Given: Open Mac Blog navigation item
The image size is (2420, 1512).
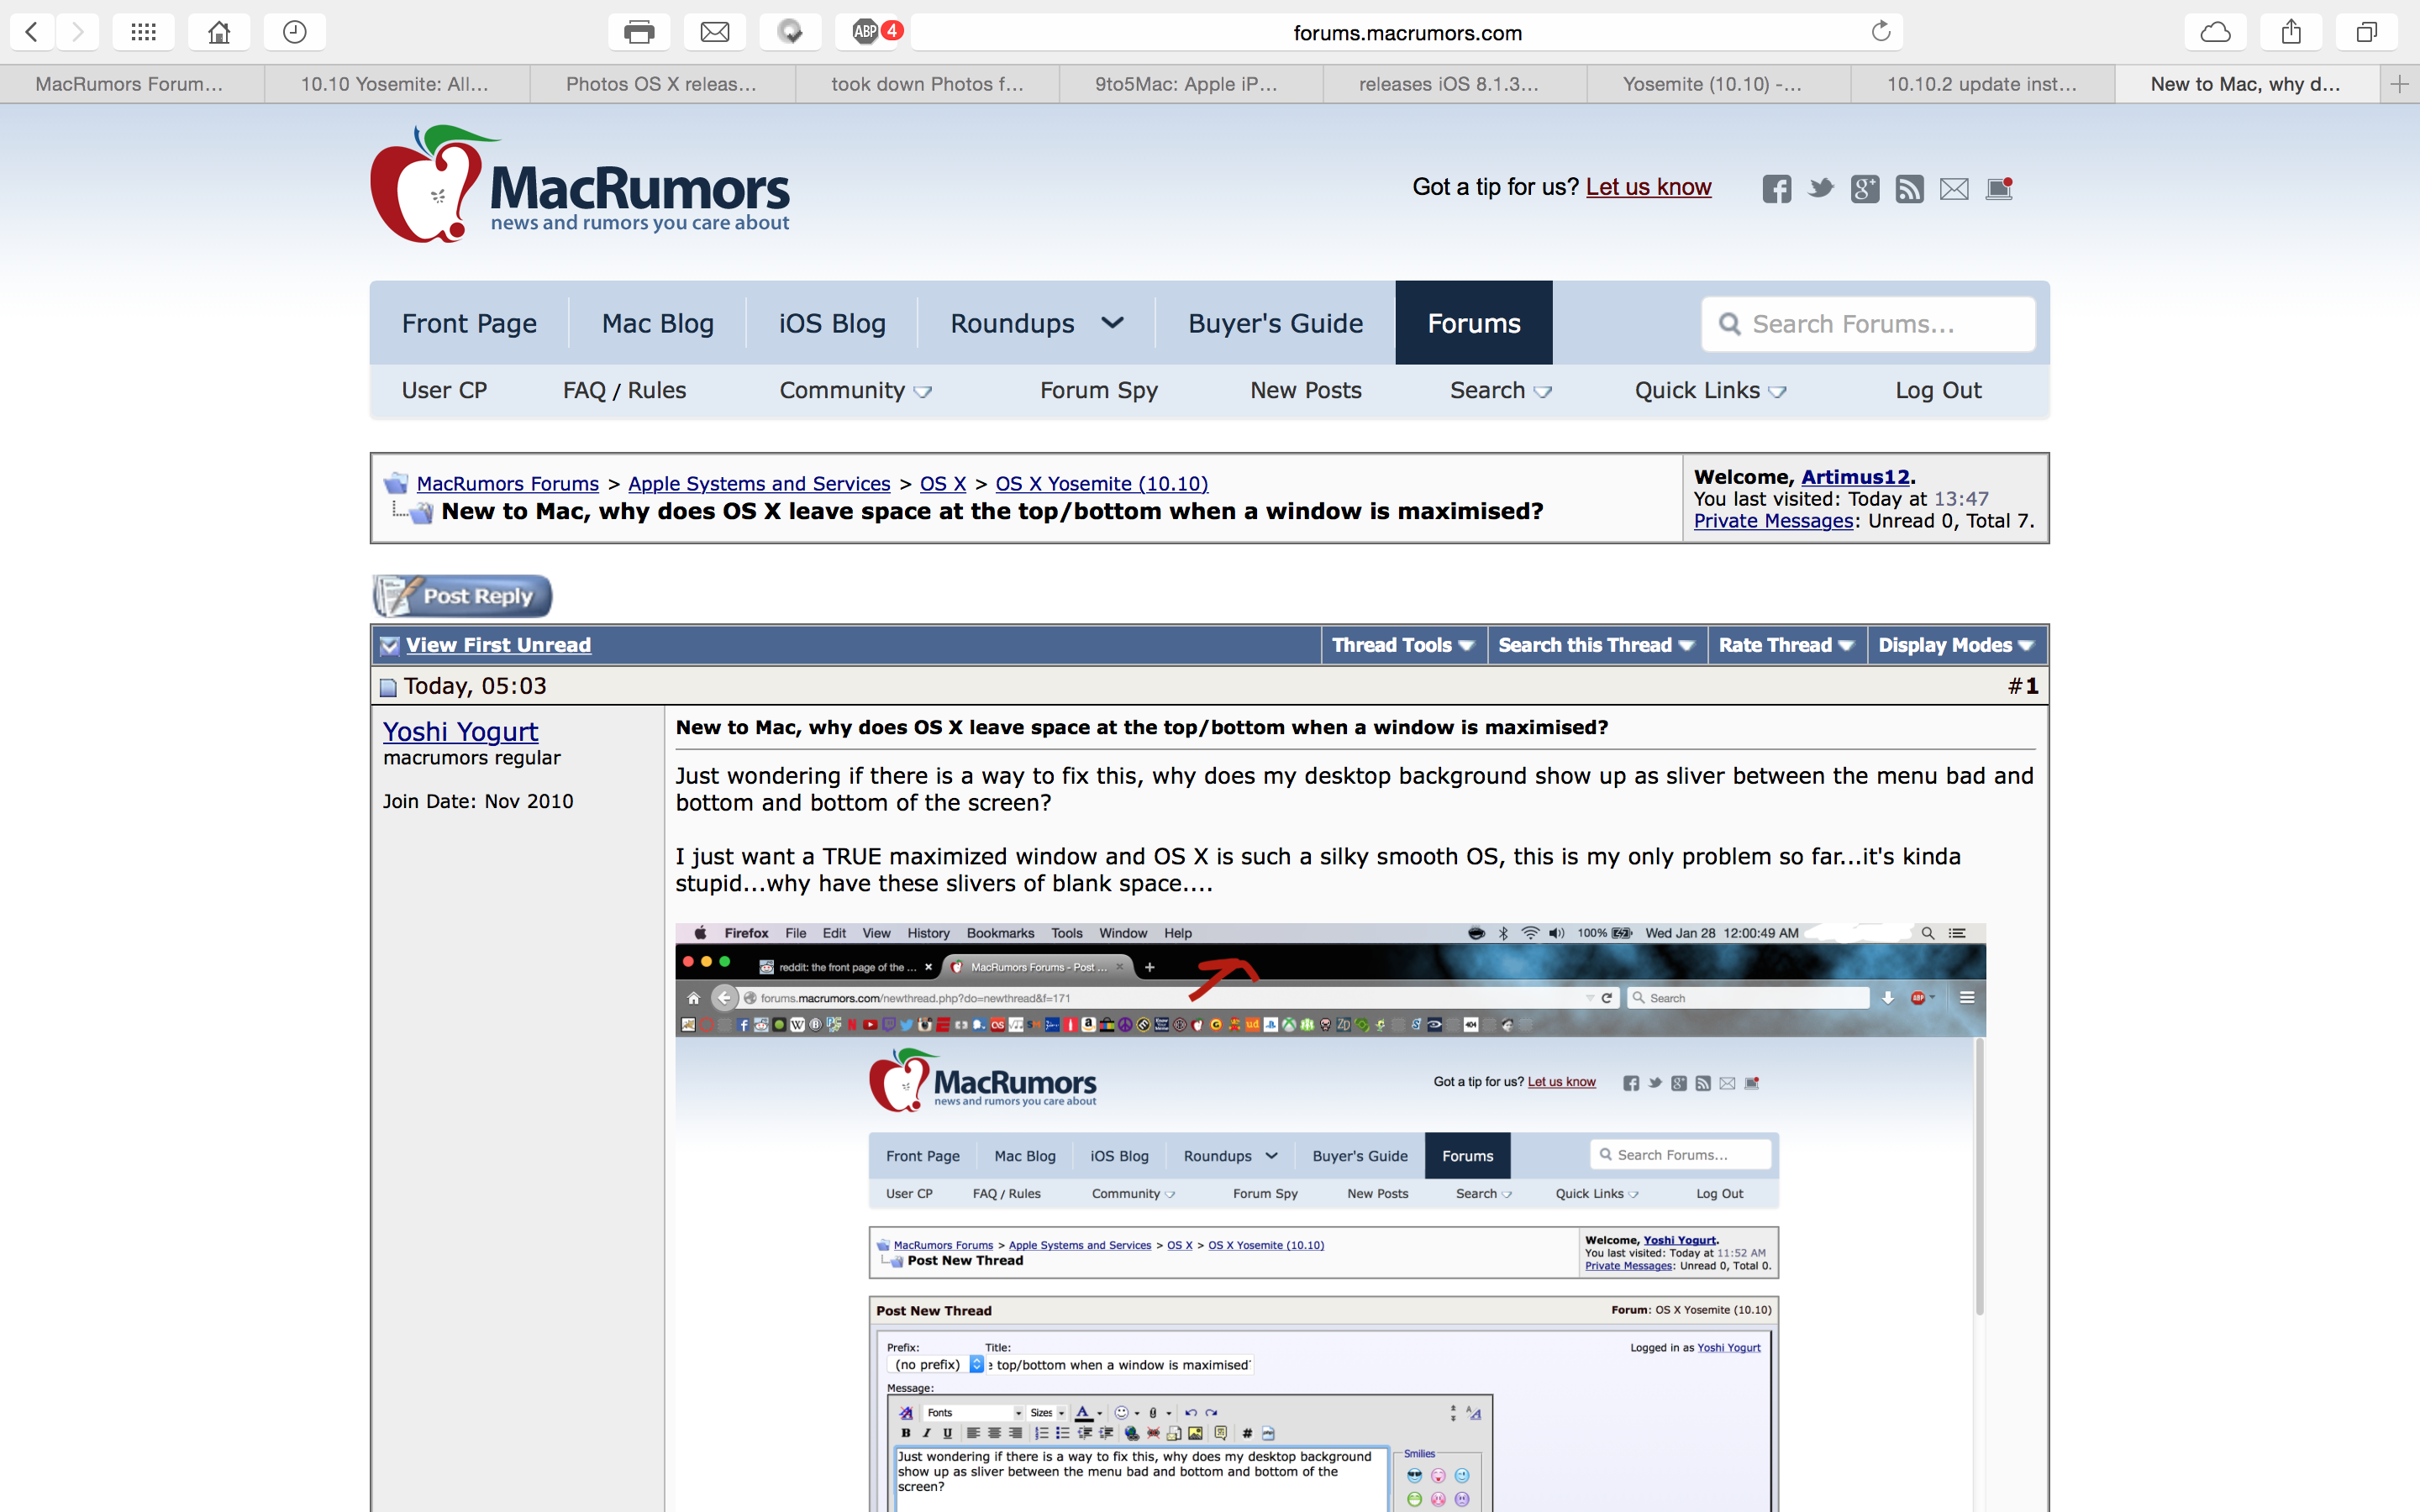Looking at the screenshot, I should tap(658, 323).
